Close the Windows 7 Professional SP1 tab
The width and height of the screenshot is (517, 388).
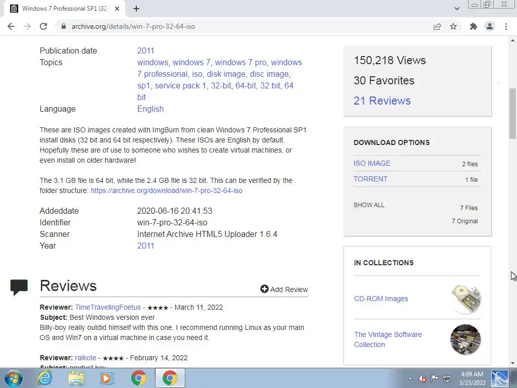click(x=117, y=9)
